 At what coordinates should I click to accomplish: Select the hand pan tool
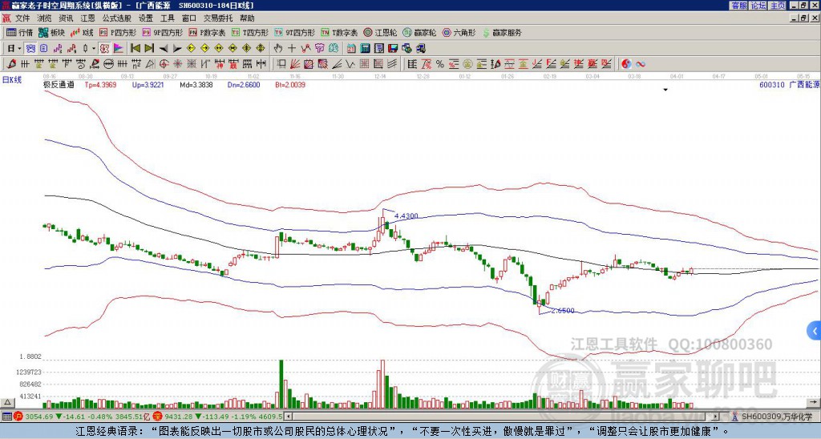278,49
